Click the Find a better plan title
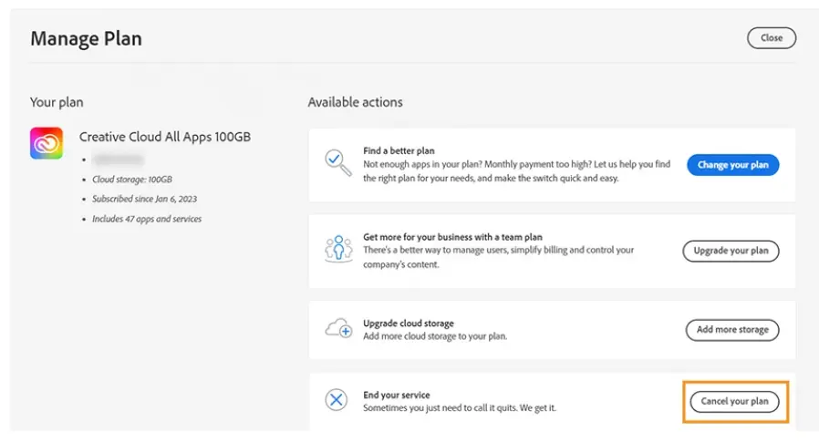This screenshot has height=442, width=819. coord(399,150)
